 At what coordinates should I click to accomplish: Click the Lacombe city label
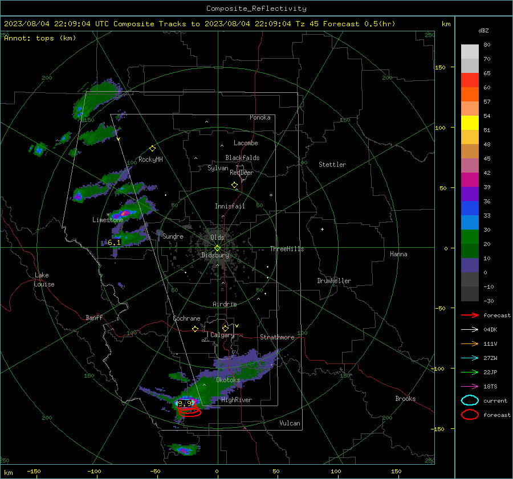pos(246,143)
